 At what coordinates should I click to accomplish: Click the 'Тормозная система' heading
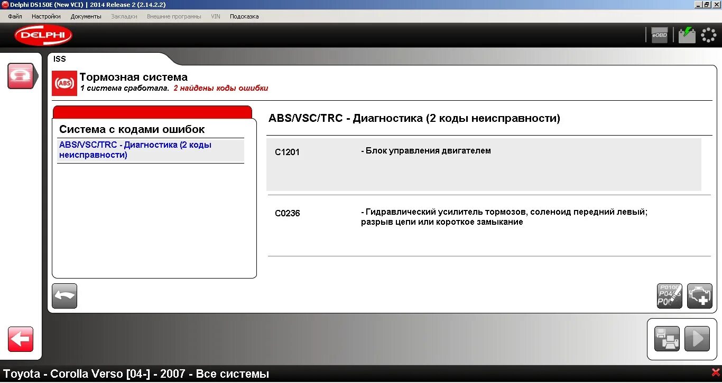[x=133, y=77]
